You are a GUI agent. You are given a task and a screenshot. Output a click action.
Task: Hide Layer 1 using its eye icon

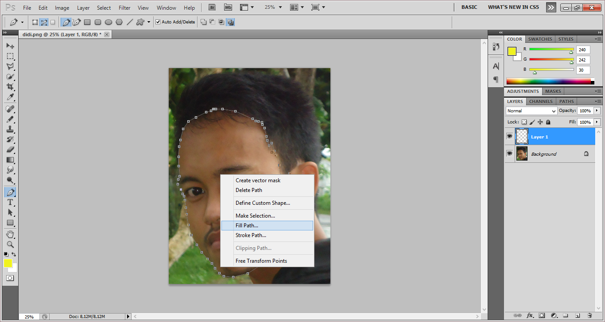pyautogui.click(x=509, y=137)
